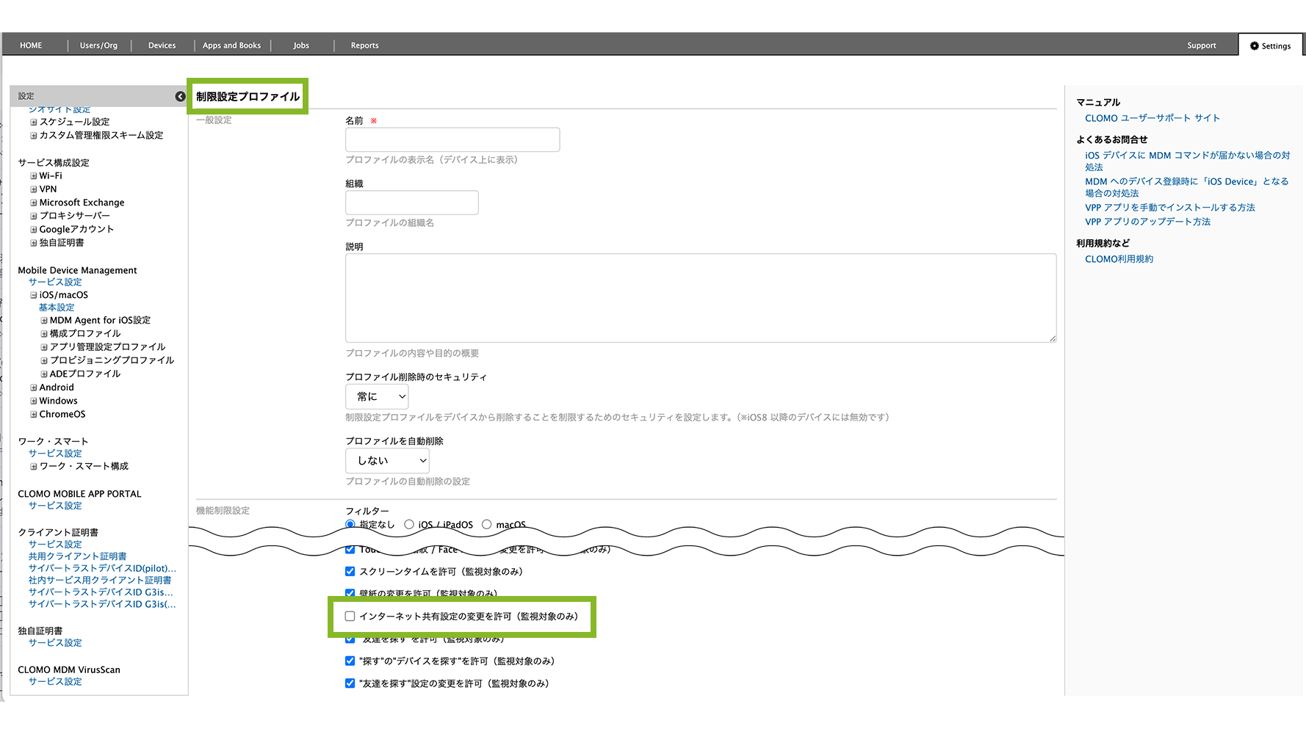
Task: Open the Devices tab
Action: pos(162,46)
